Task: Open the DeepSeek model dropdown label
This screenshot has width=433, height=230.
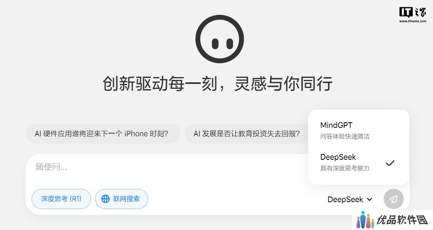Action: pyautogui.click(x=345, y=199)
